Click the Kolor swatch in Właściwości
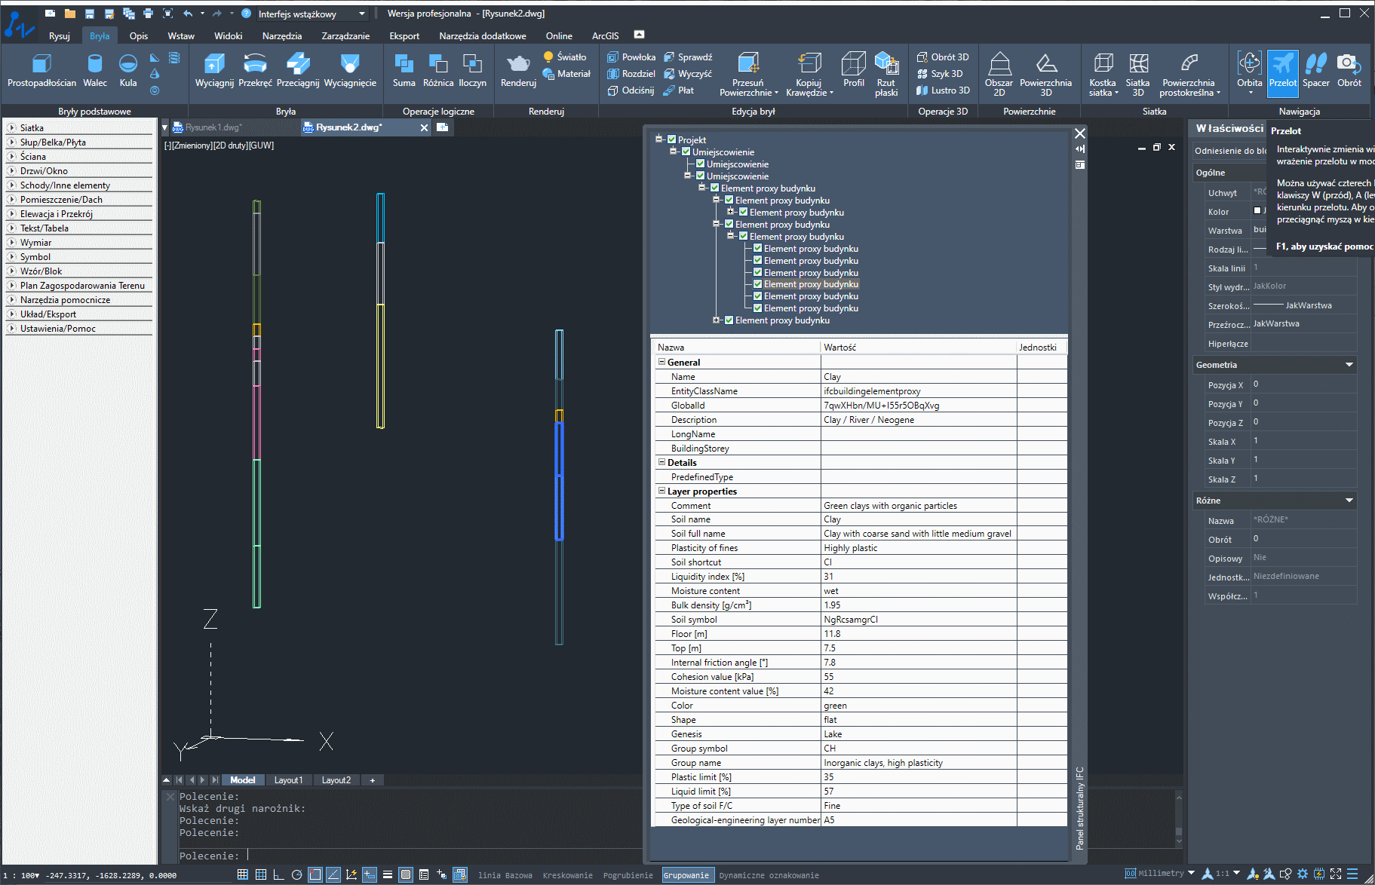The height and width of the screenshot is (885, 1375). tap(1257, 211)
